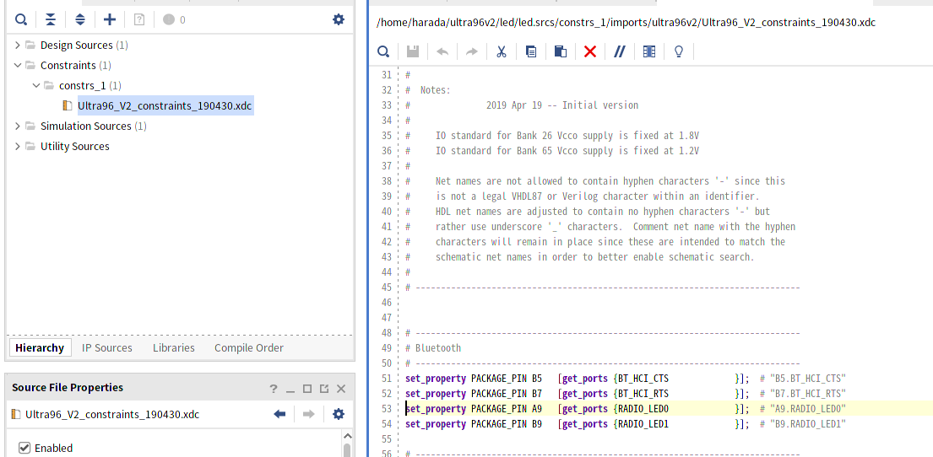Switch to the IP Sources tab
This screenshot has width=933, height=457.
tap(107, 347)
